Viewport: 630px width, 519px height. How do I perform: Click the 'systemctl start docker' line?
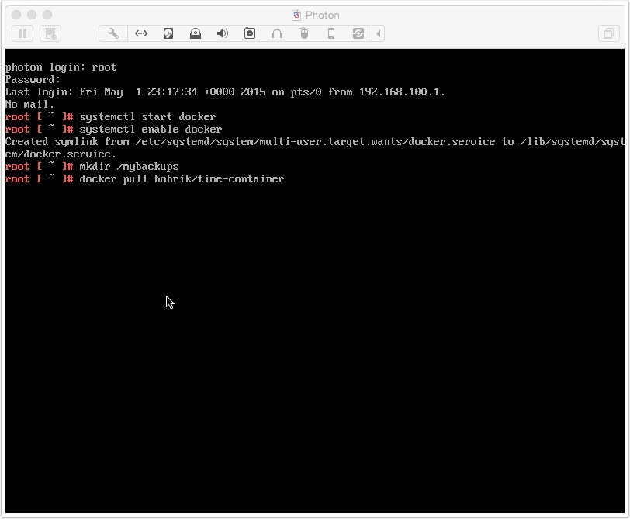click(x=110, y=116)
